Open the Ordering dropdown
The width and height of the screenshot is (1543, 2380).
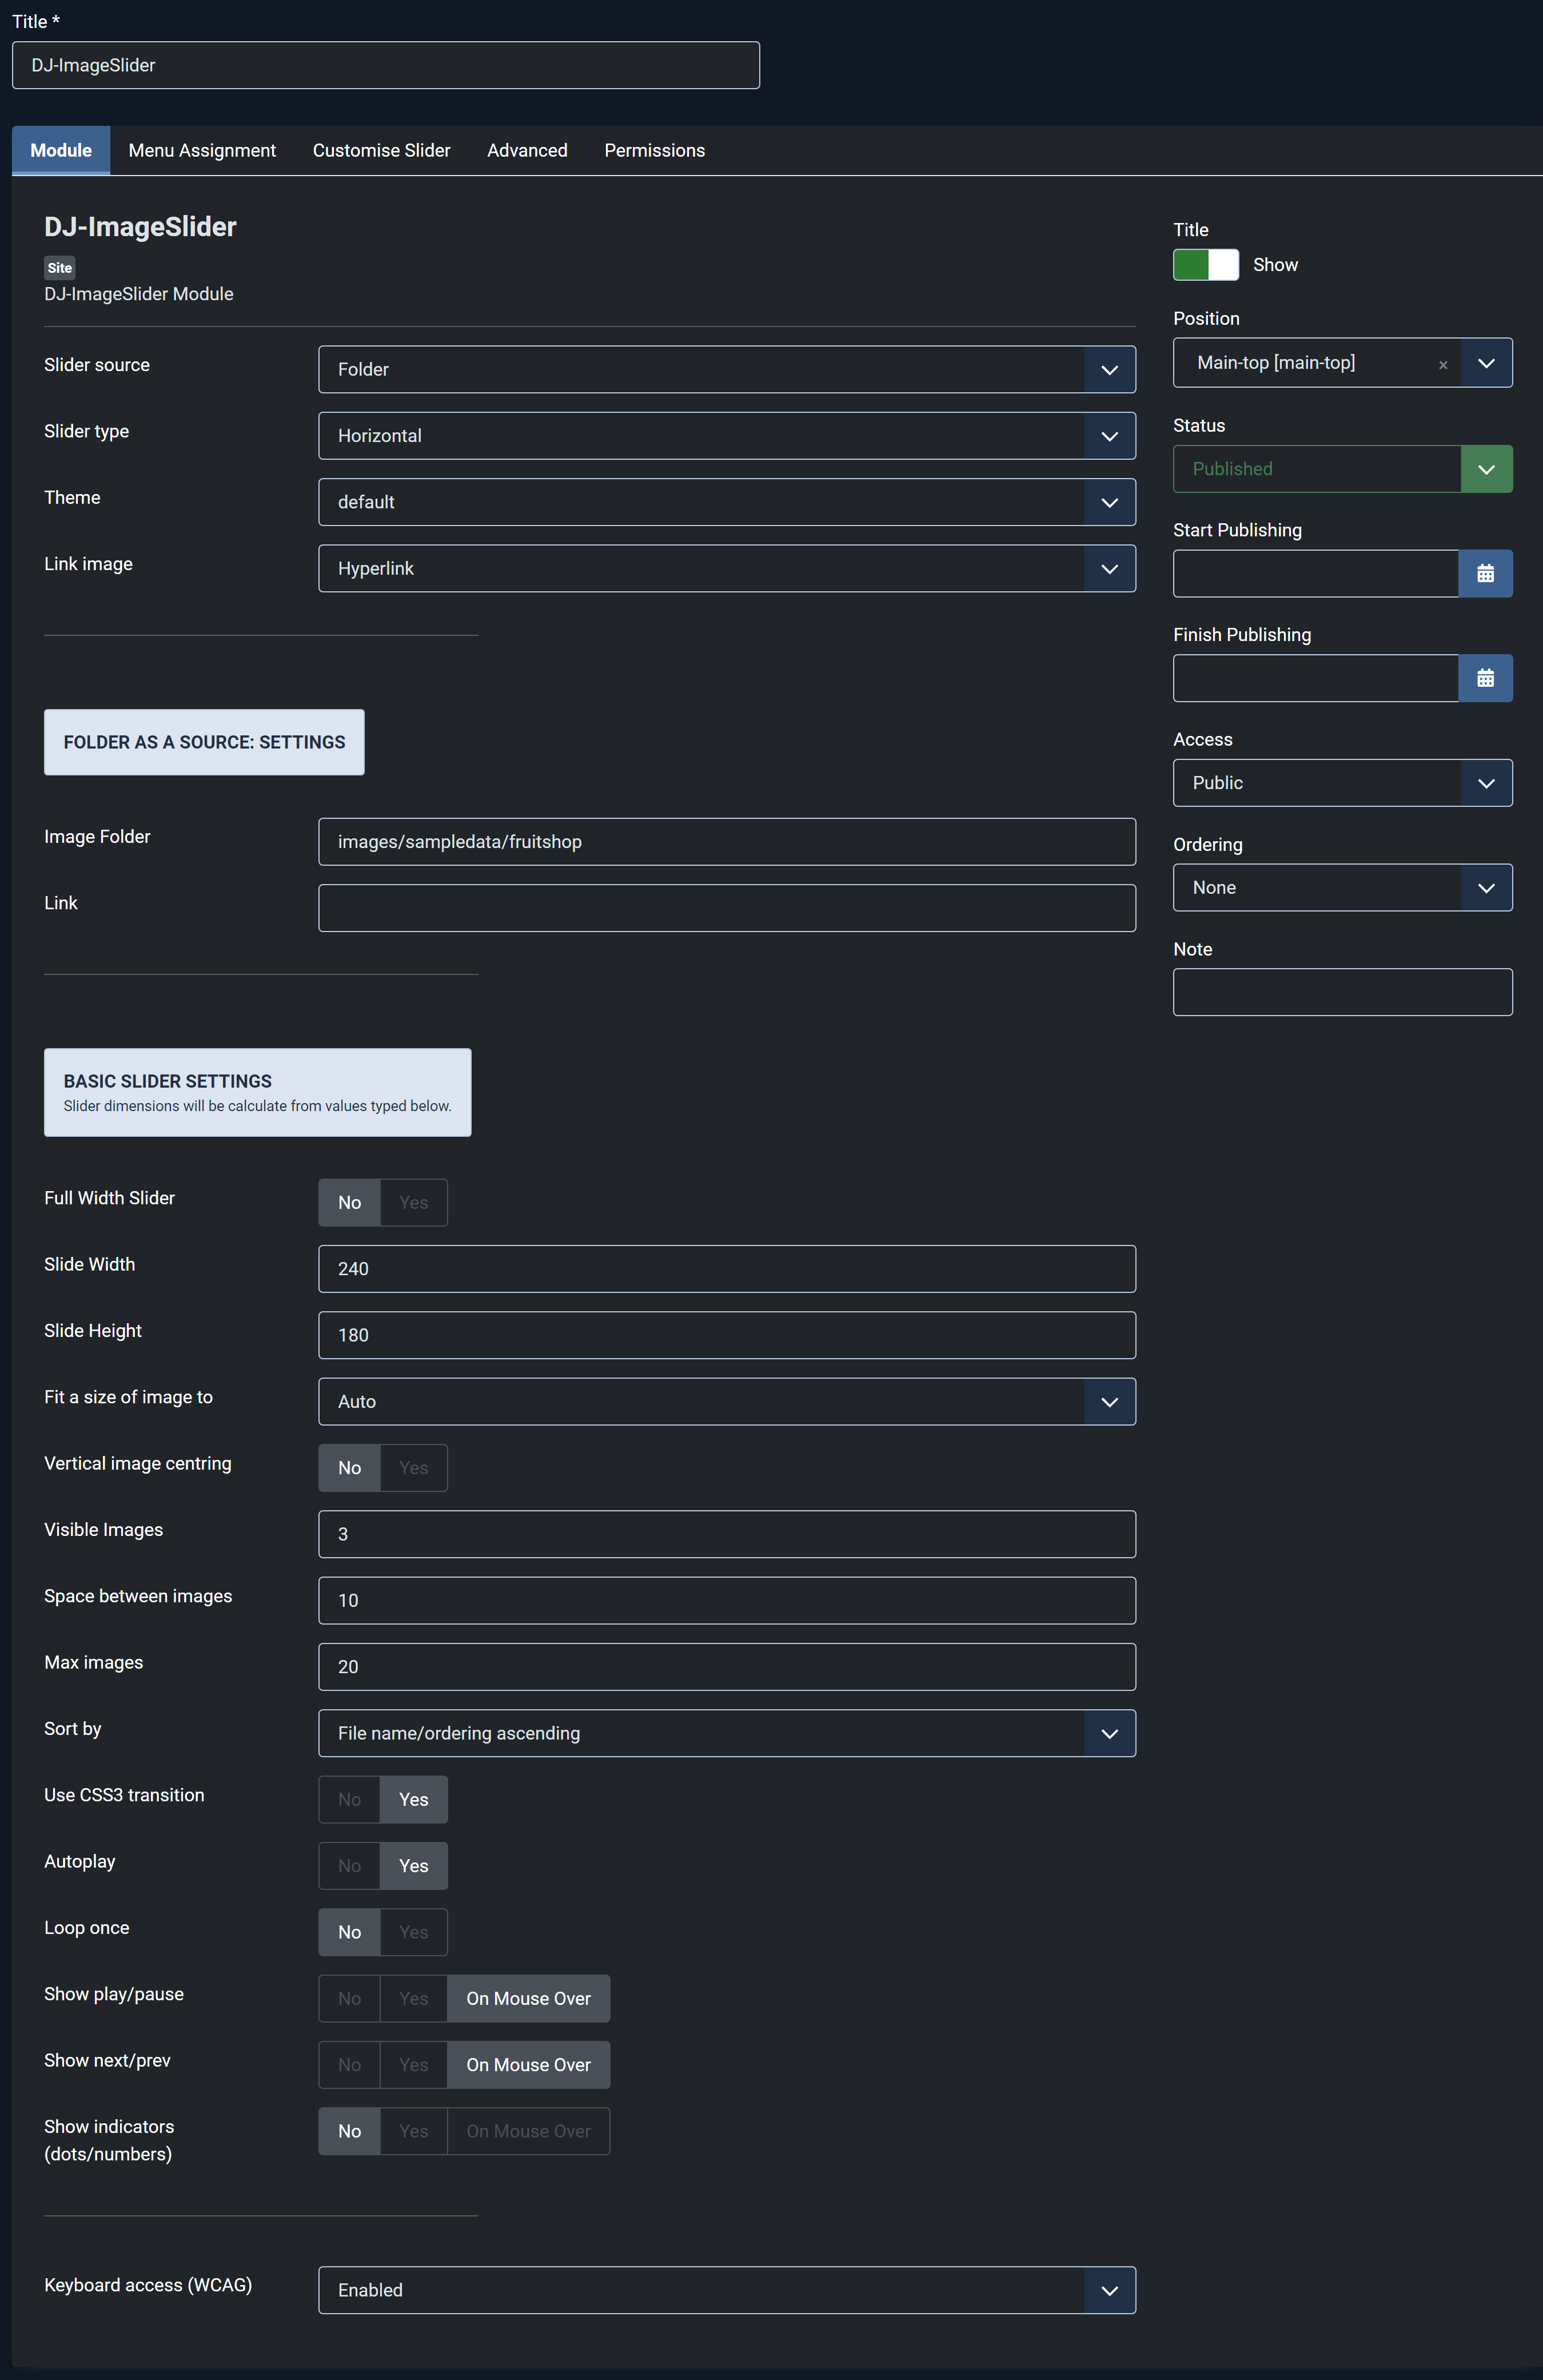click(x=1342, y=888)
